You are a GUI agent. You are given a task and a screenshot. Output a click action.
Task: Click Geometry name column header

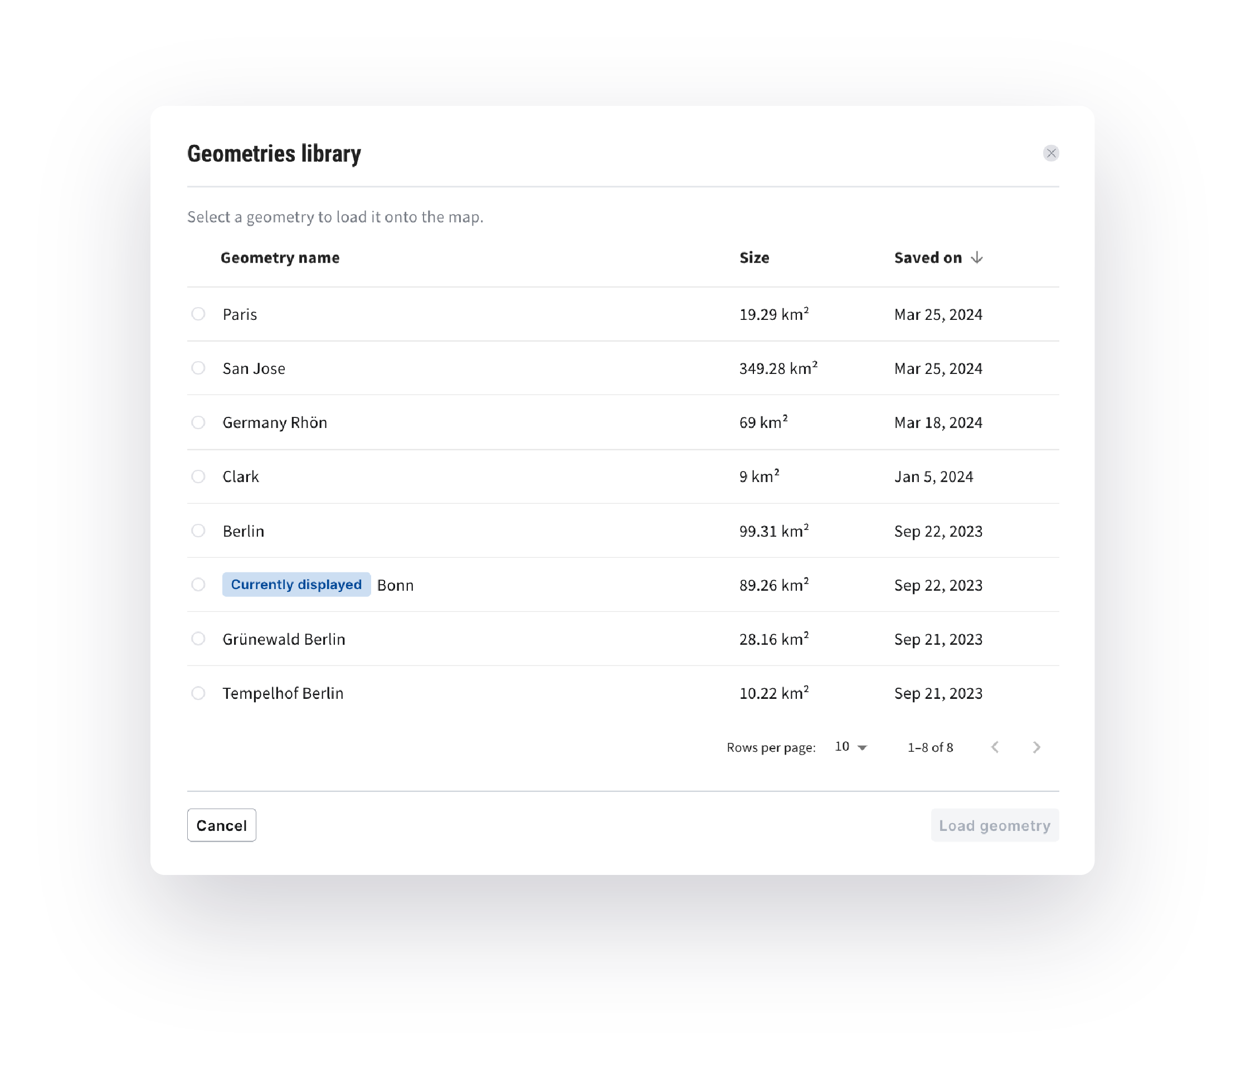click(x=280, y=256)
